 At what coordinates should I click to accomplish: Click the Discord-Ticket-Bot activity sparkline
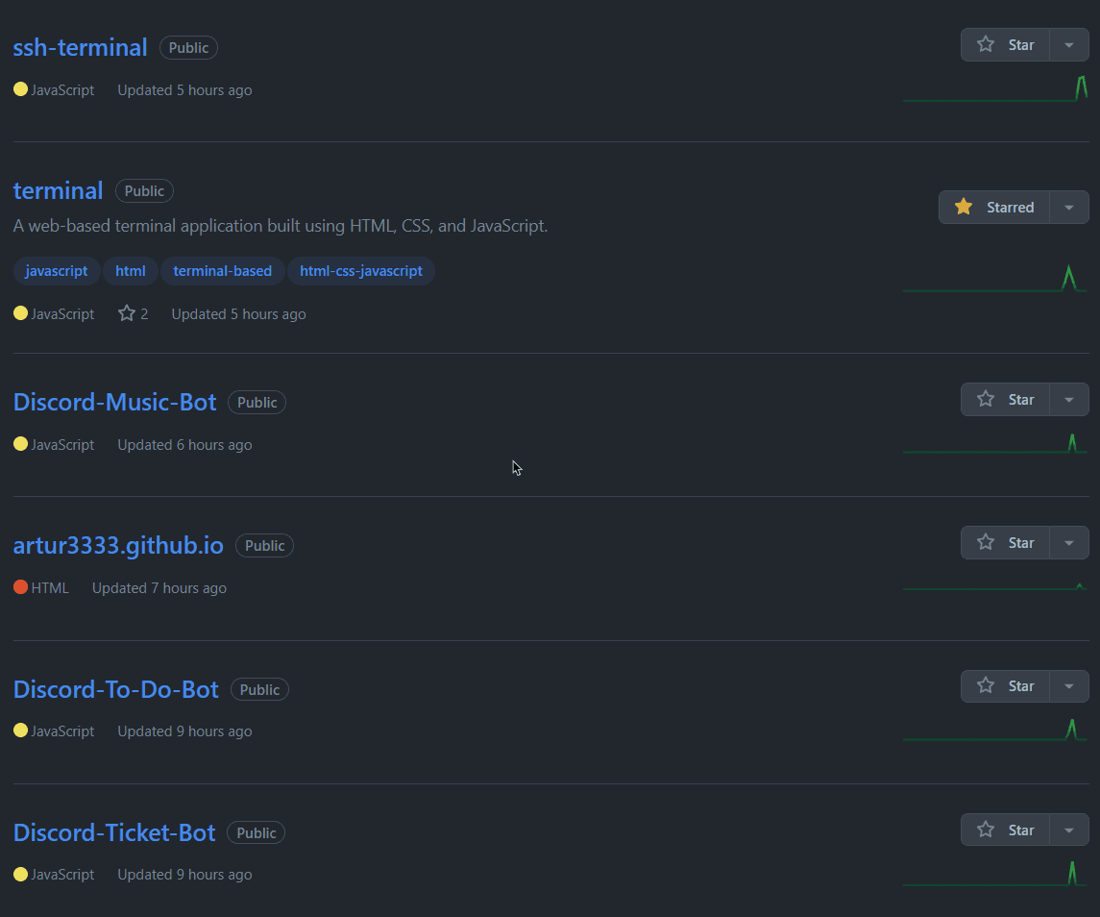pos(994,874)
